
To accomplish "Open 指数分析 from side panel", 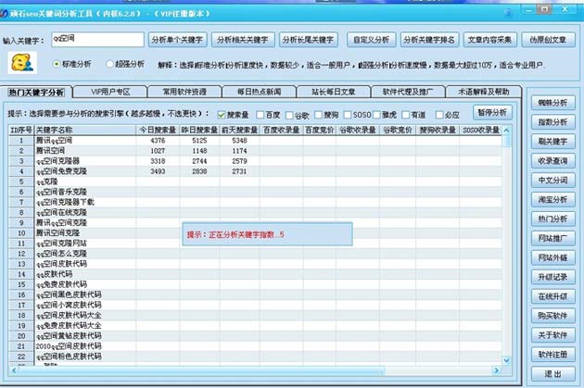I will tap(552, 122).
